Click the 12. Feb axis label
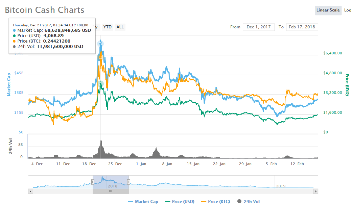352x205 pixels. click(x=297, y=164)
